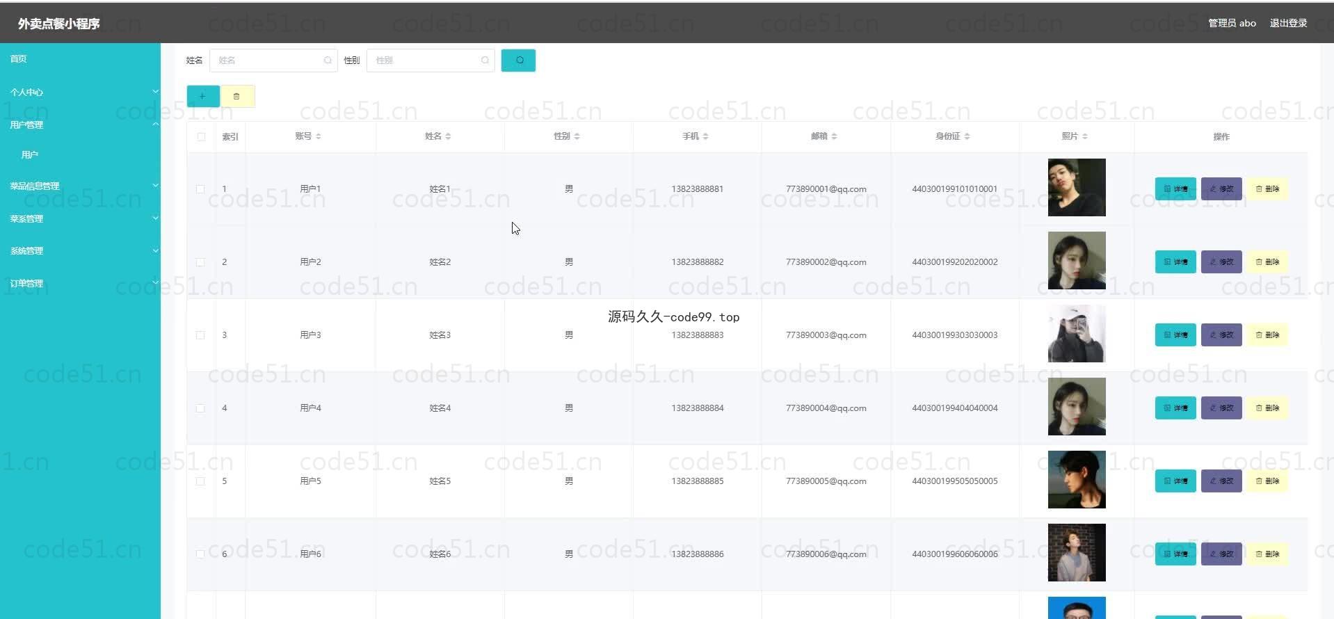Click 删除 for 用户2
Viewport: 1334px width, 619px height.
(1267, 262)
